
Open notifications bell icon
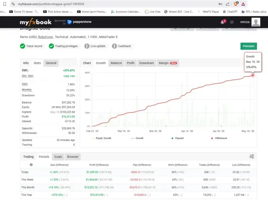coord(223,22)
